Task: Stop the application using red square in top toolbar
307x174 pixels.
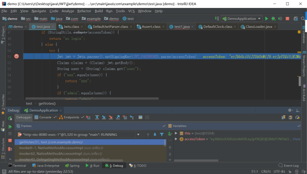Action: point(287,19)
